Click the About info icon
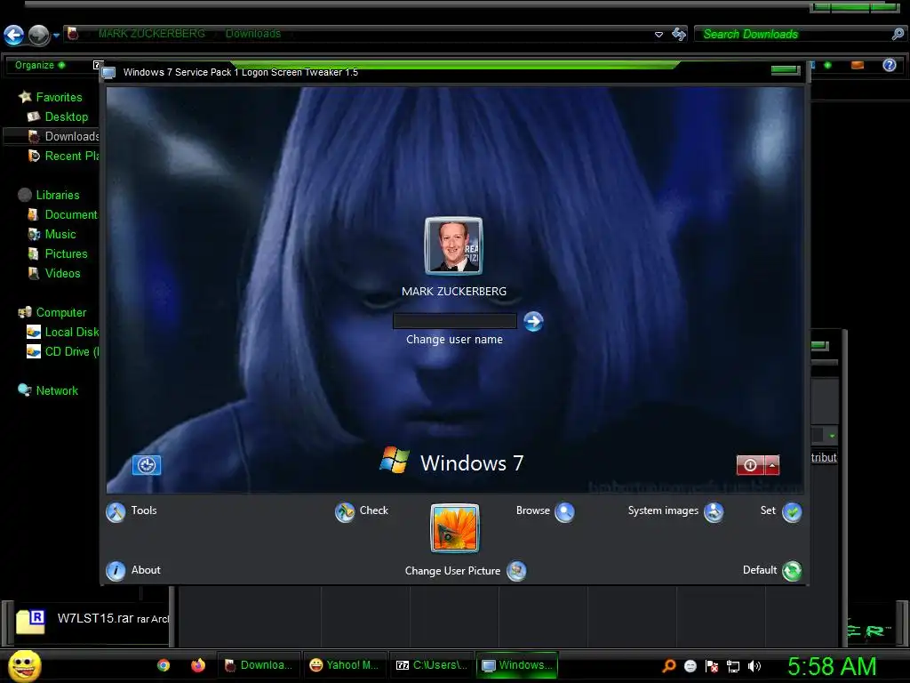The image size is (910, 683). point(116,571)
